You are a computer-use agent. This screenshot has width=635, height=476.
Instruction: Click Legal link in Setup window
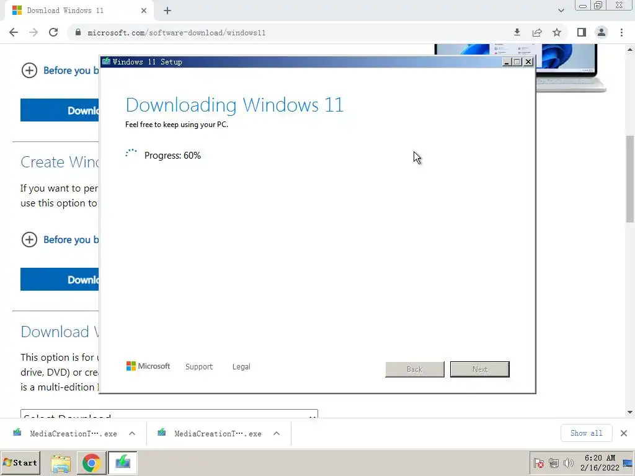[241, 366]
